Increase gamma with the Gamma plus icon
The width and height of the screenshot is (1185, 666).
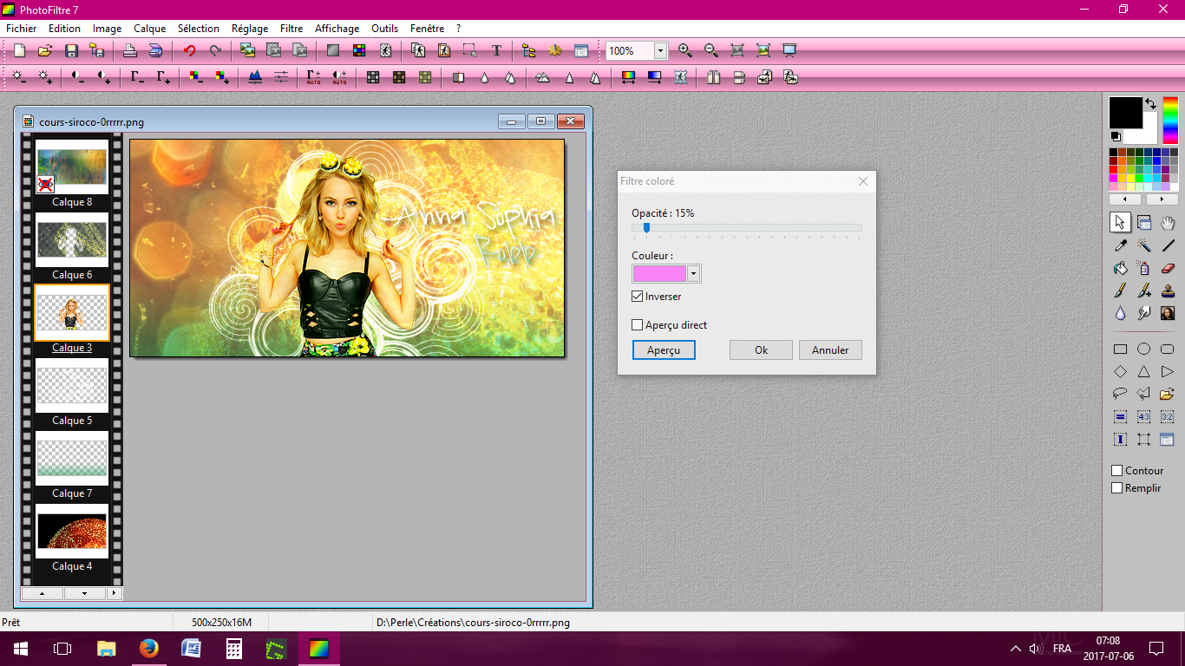tap(163, 77)
